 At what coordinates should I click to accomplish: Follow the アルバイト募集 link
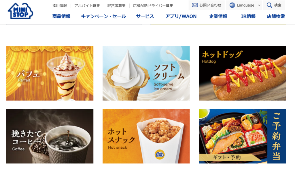pos(87,6)
